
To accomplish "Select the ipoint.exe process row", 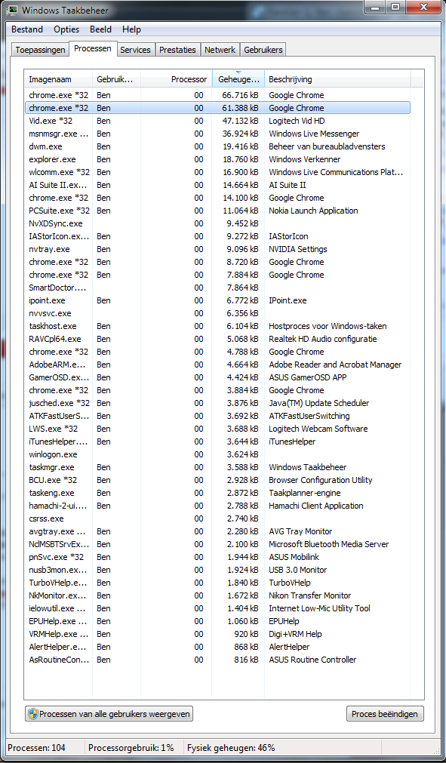I will coord(217,300).
